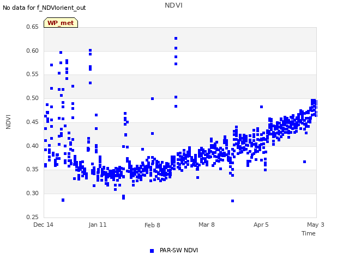This screenshot has width=349, height=261.
Task: Click the Time axis title
Action: pyautogui.click(x=309, y=233)
